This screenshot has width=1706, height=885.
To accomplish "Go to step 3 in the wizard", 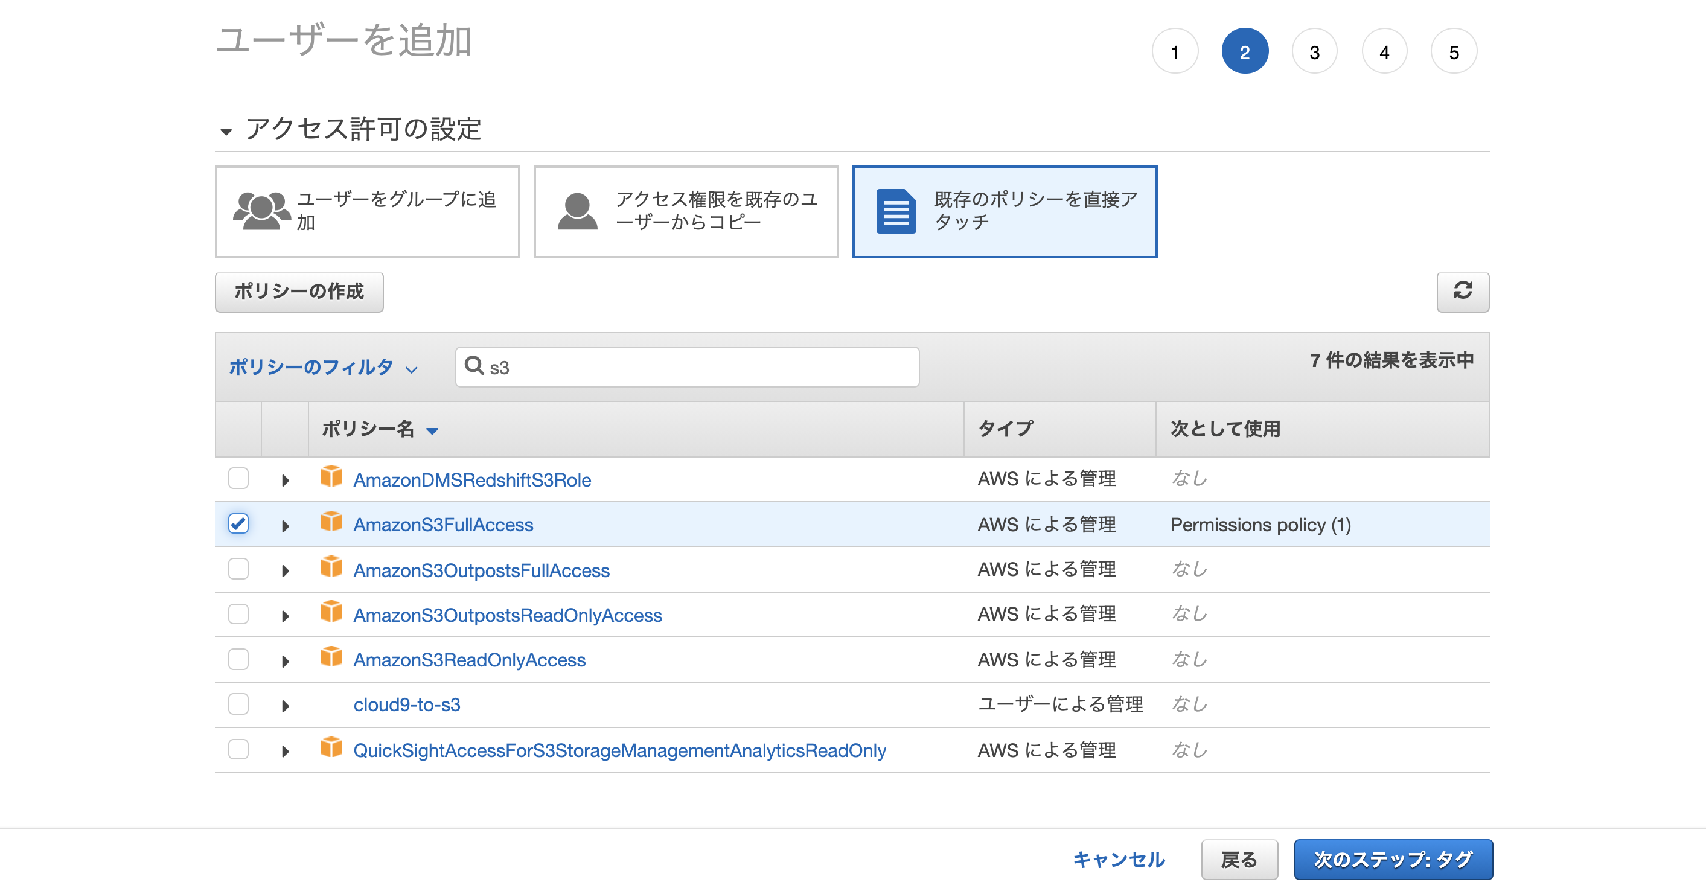I will tap(1314, 52).
